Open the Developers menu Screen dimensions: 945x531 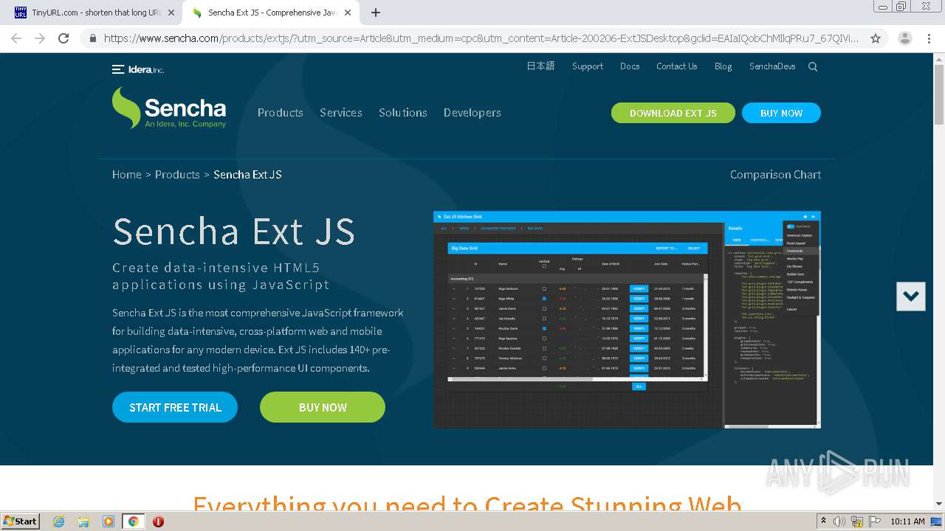(472, 113)
